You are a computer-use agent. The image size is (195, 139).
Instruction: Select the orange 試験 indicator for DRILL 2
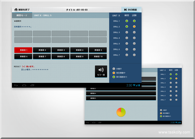[134, 27]
